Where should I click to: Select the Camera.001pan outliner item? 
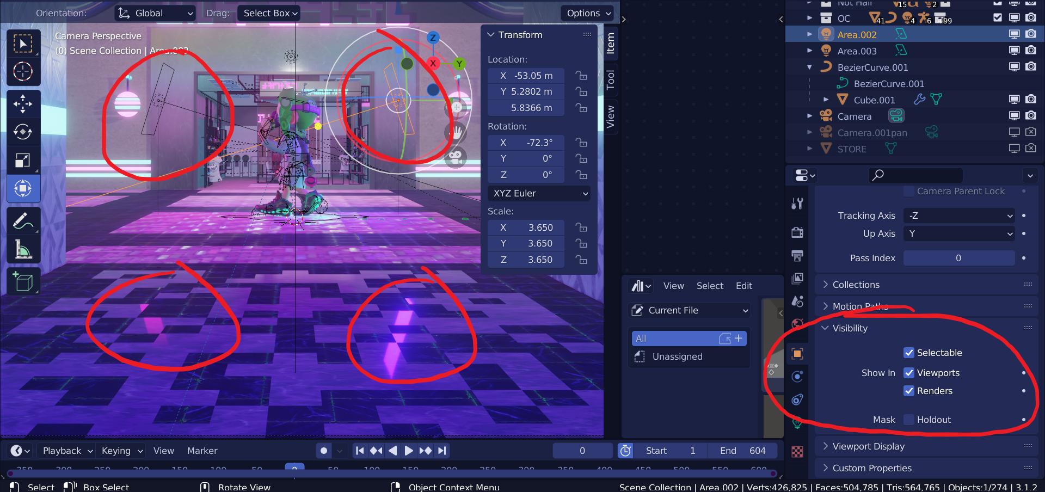(x=872, y=133)
